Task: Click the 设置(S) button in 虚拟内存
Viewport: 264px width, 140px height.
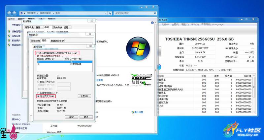Action: pos(84,96)
